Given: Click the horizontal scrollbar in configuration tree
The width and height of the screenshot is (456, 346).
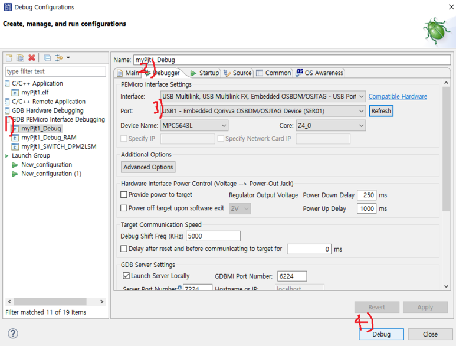Looking at the screenshot, I should point(50,302).
